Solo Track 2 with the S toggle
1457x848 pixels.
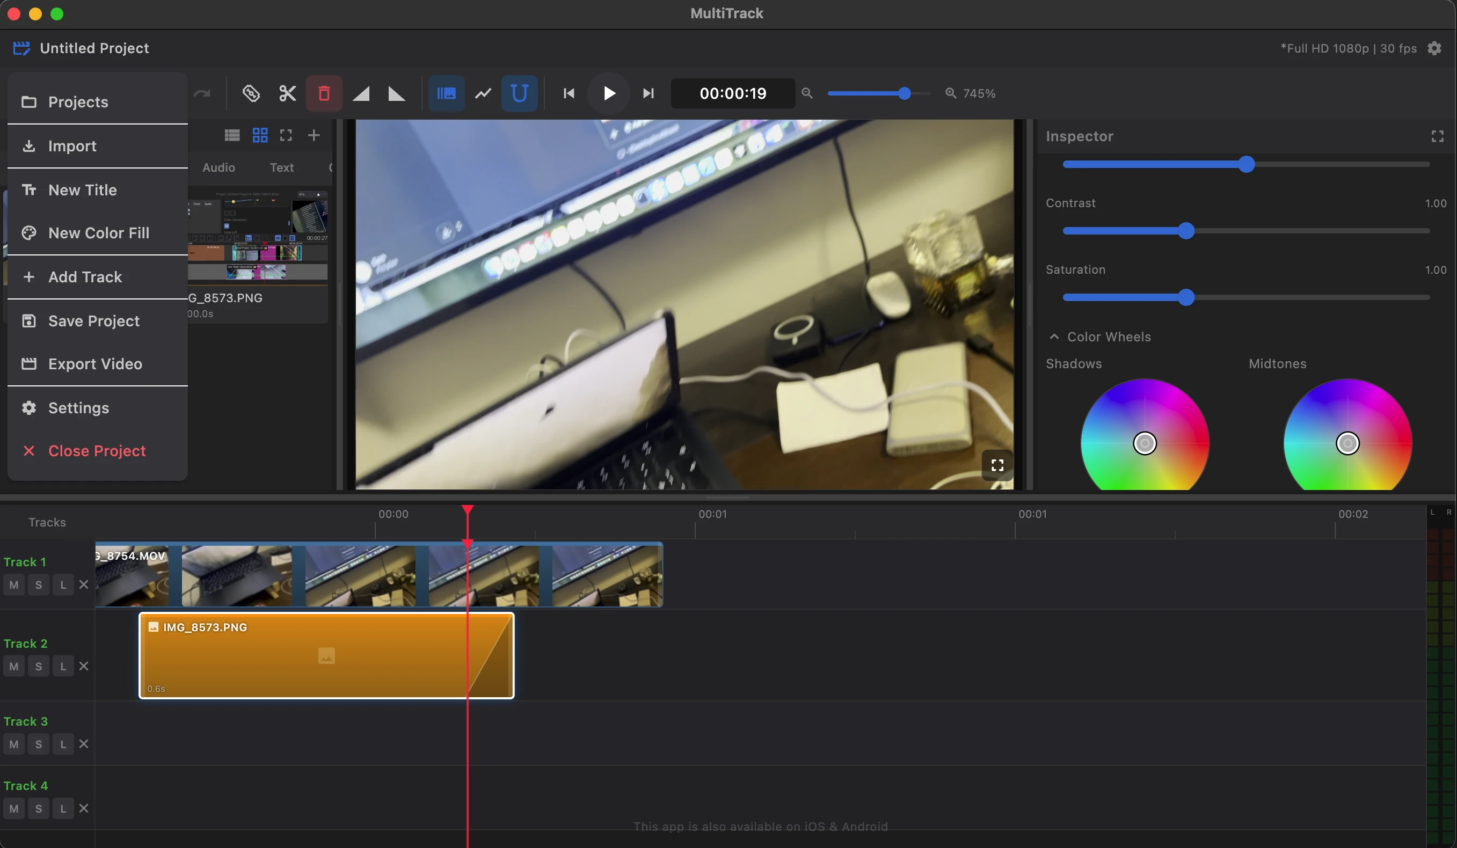click(38, 666)
